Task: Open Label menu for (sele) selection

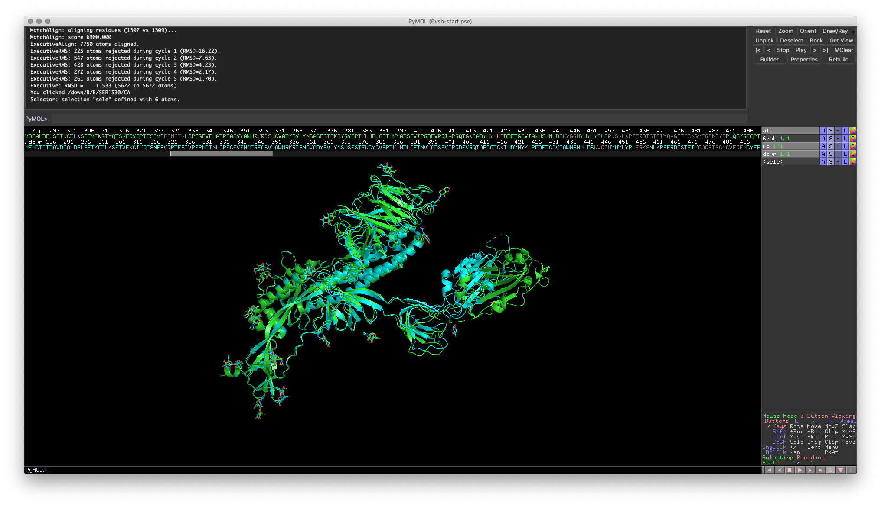Action: click(845, 162)
